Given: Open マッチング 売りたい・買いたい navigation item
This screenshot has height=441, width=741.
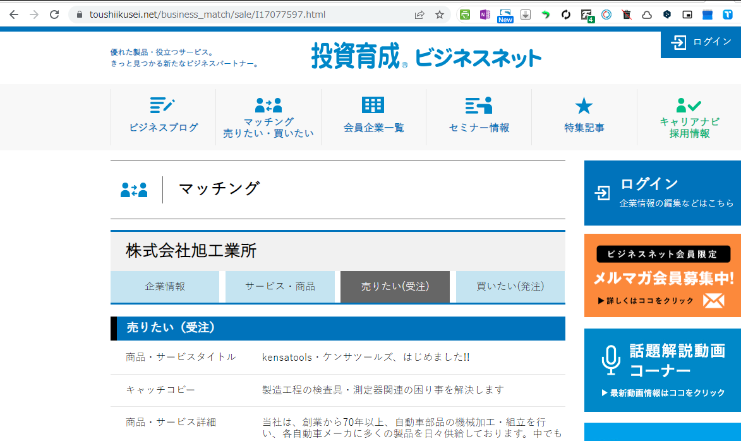Looking at the screenshot, I should 268,117.
